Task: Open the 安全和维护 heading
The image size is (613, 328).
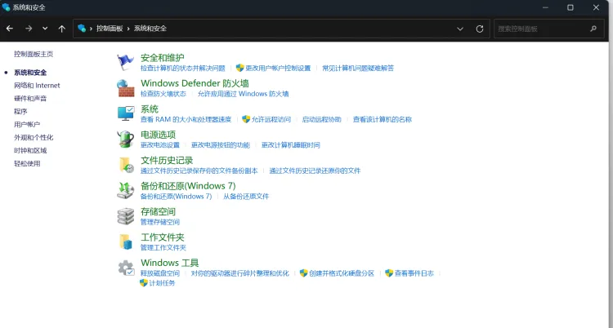Action: (163, 58)
